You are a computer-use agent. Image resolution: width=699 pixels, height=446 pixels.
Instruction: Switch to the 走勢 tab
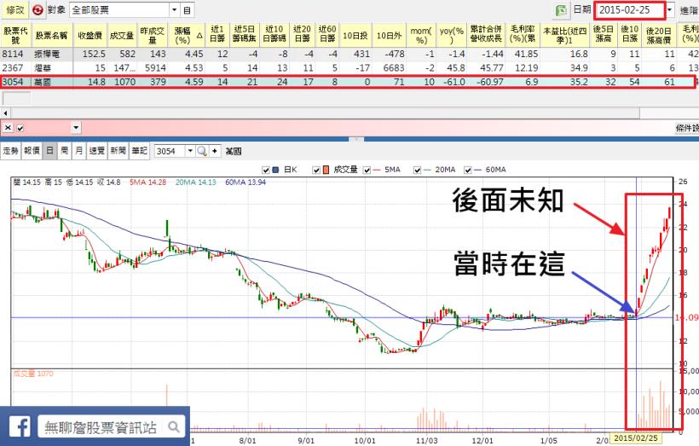[10, 151]
